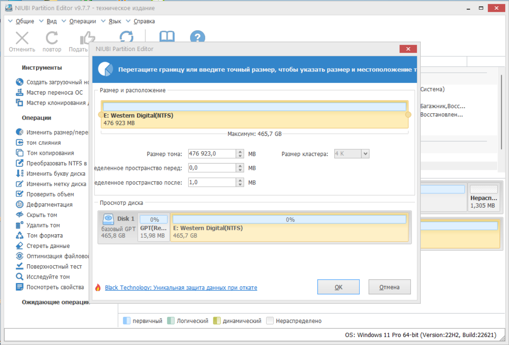Image resolution: width=509 pixels, height=345 pixels.
Task: Open Black Technology rollback protection link
Action: [x=181, y=288]
